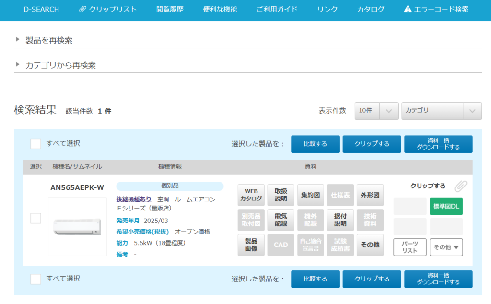Toggle the top すべて選択 checkbox
This screenshot has height=304, width=491.
point(35,144)
